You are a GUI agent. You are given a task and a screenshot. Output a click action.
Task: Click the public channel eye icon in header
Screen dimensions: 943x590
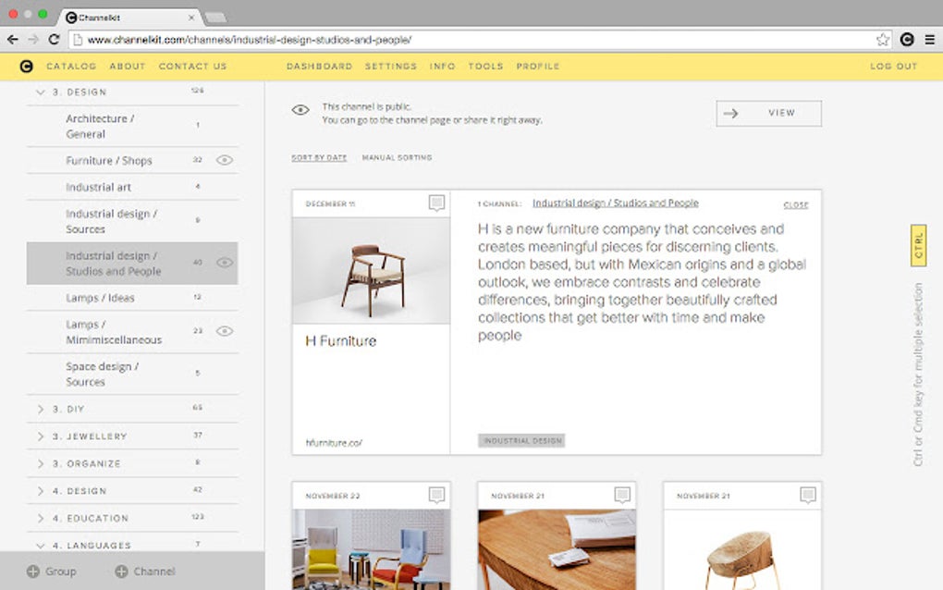(x=300, y=110)
